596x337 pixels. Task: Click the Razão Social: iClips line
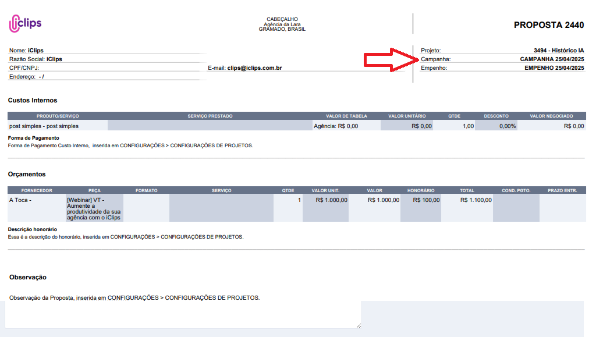click(36, 59)
